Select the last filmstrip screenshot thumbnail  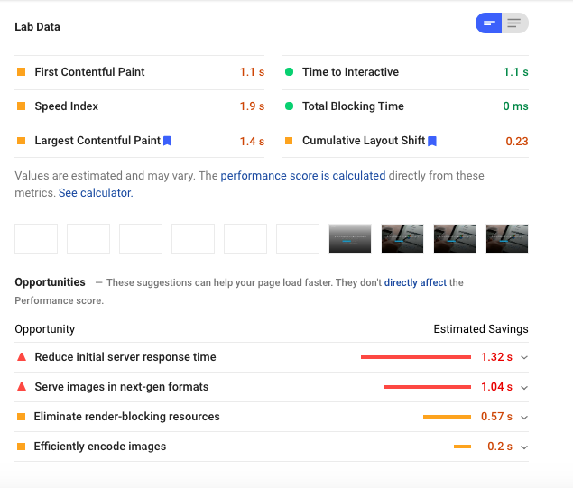507,239
